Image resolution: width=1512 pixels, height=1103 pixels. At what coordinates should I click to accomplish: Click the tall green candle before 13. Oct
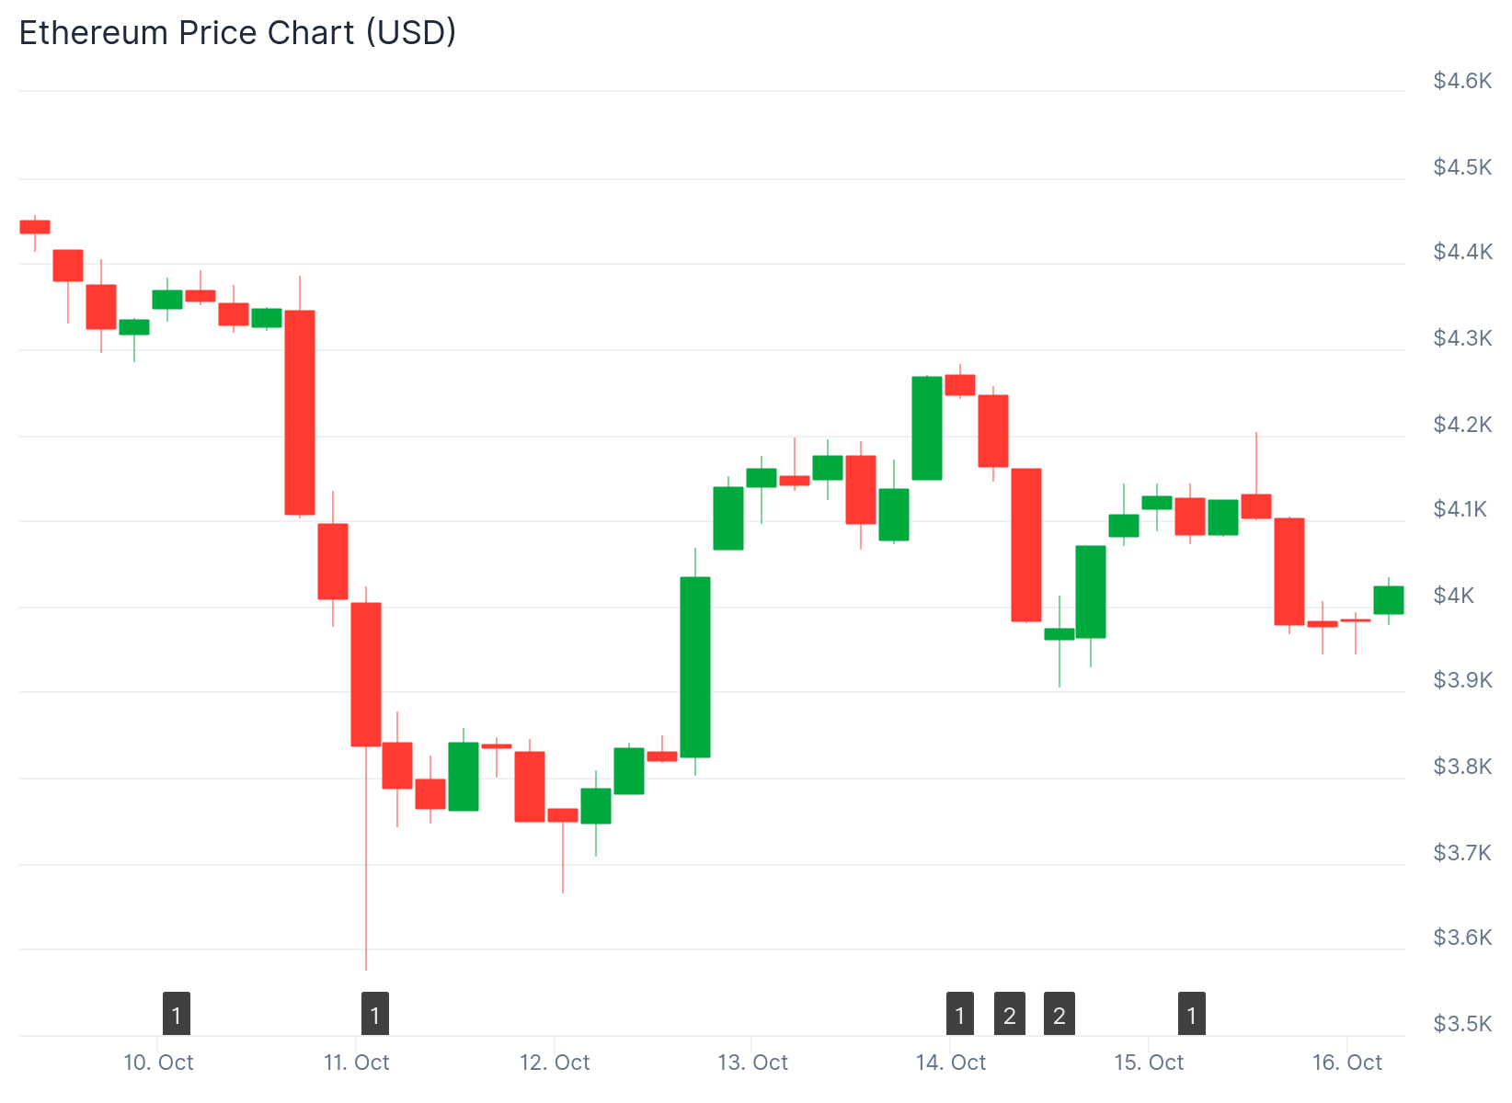click(x=695, y=666)
